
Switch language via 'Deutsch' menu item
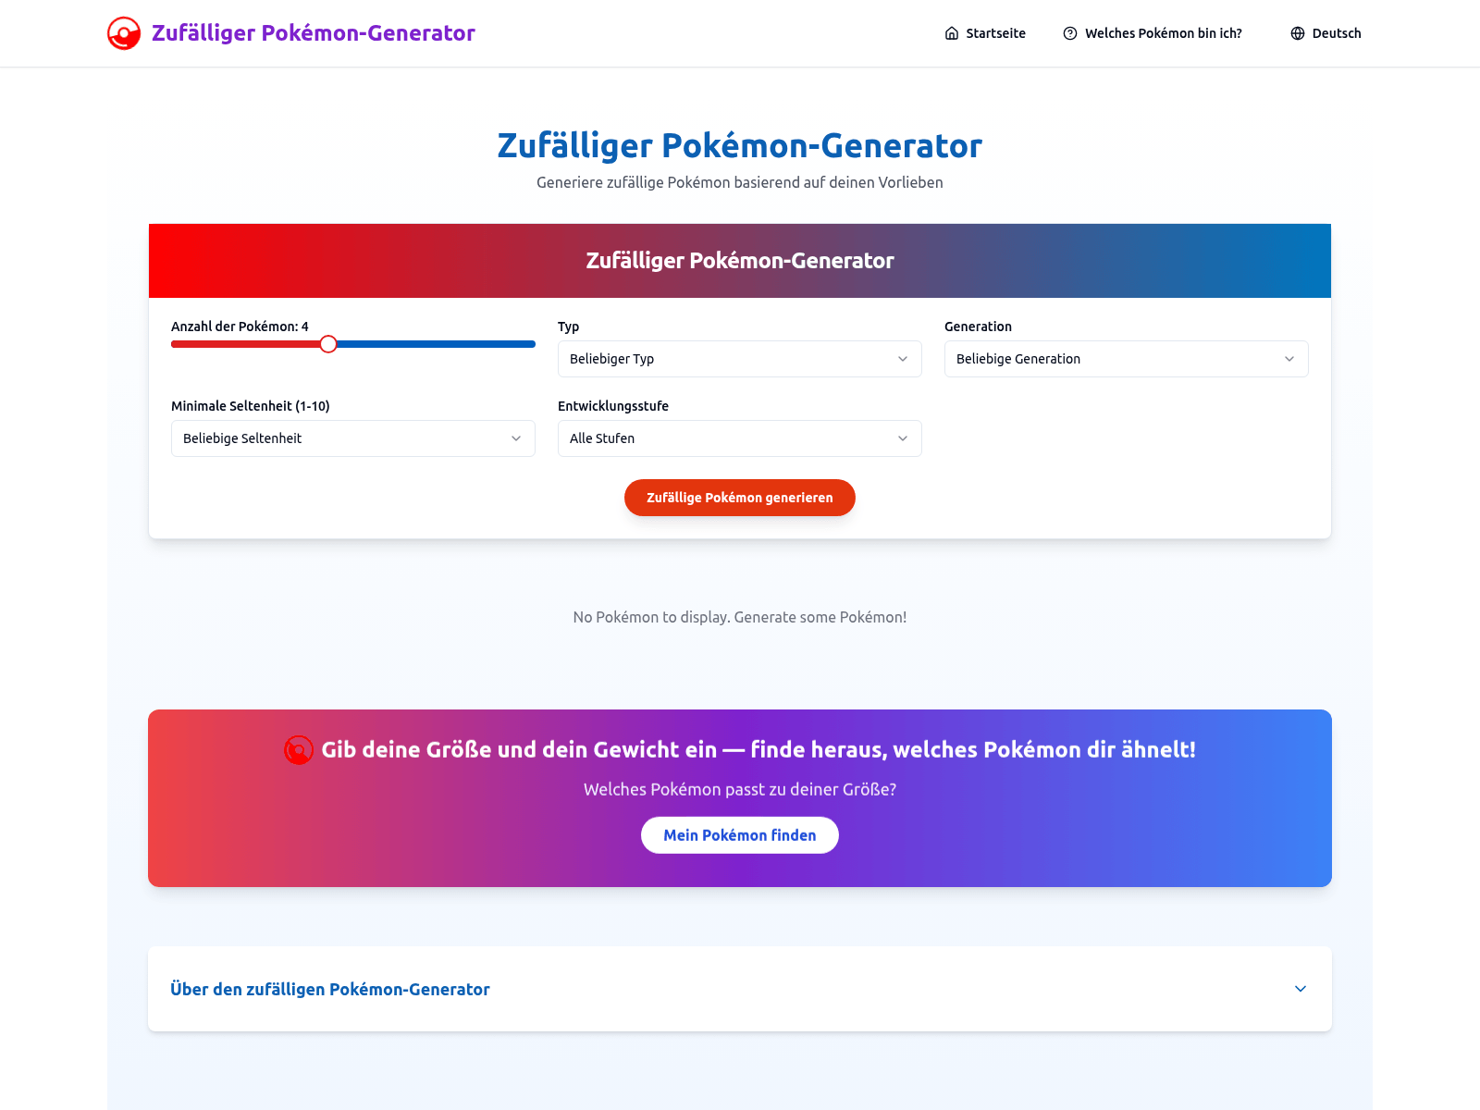tap(1336, 32)
